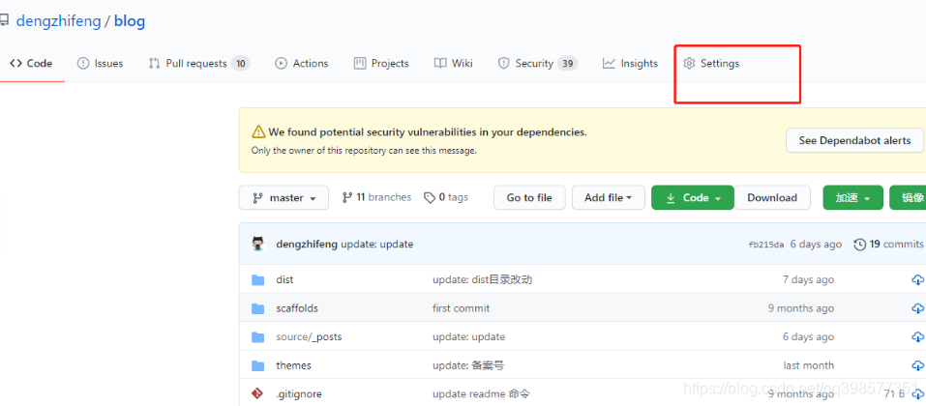Open the blog repository link
The height and width of the screenshot is (406, 926).
130,22
